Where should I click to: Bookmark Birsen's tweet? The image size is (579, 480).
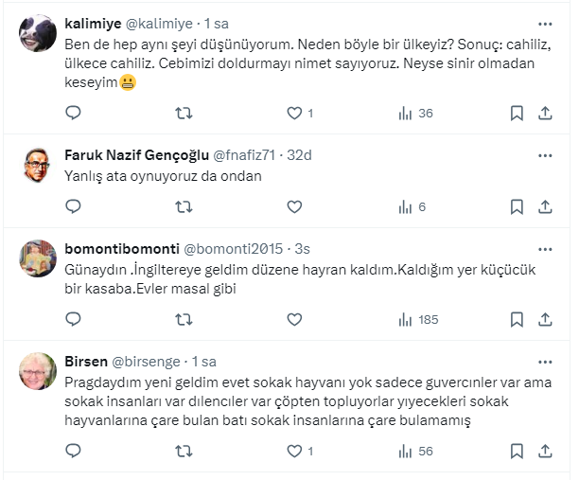click(x=517, y=452)
